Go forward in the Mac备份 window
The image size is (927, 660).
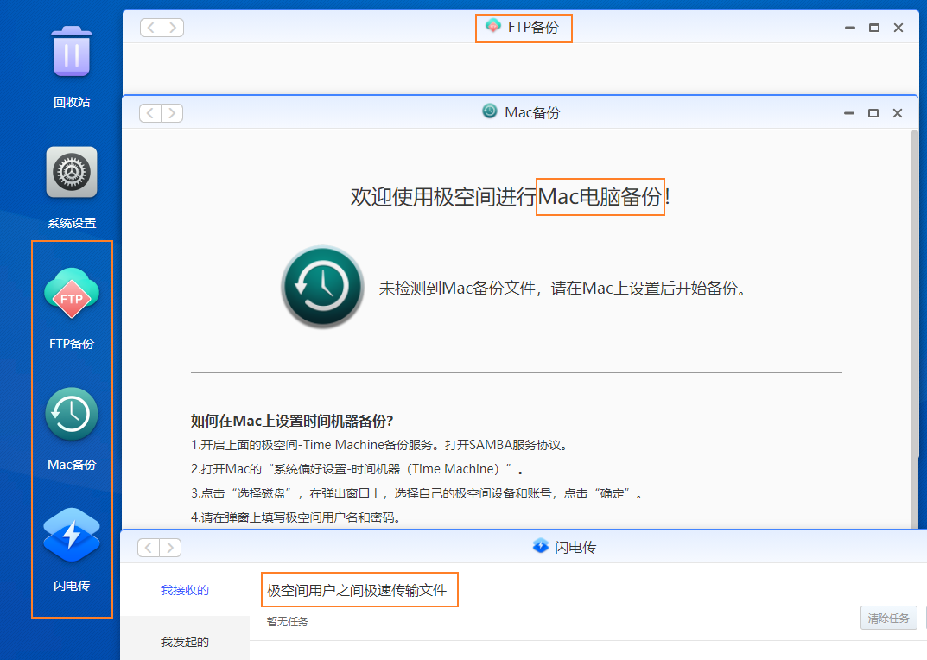[173, 113]
